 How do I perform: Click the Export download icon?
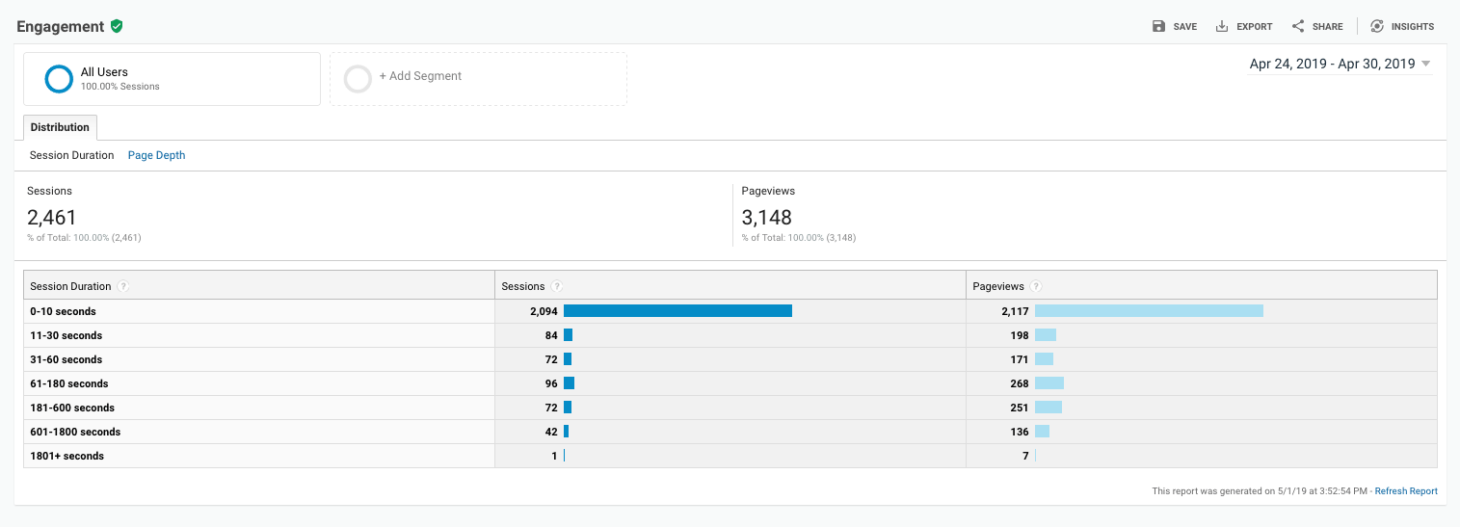point(1222,26)
